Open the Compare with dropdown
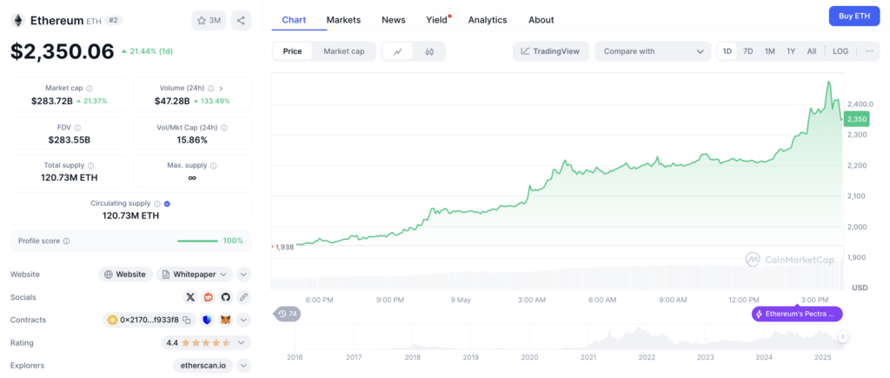Viewport: 890px width, 378px height. [653, 51]
